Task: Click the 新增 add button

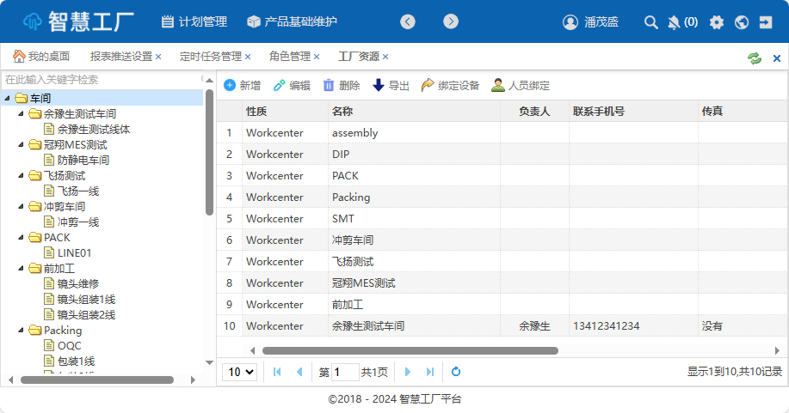Action: 242,86
